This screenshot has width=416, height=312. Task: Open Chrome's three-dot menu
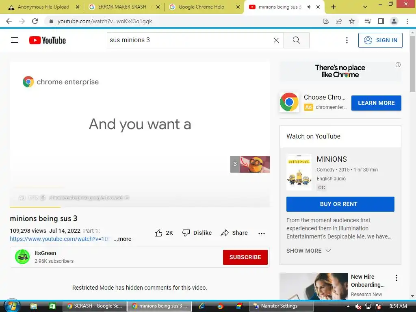(x=407, y=21)
